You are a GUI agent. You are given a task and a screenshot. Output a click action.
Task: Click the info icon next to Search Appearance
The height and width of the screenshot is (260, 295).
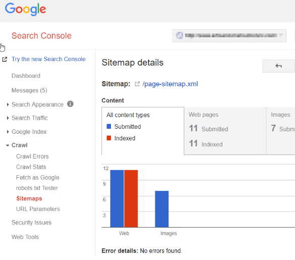point(70,104)
